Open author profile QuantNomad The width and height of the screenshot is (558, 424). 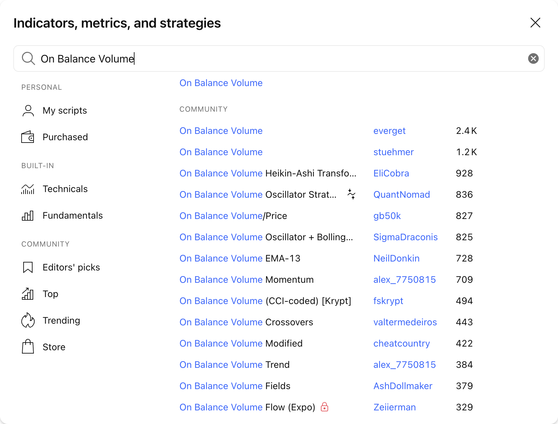pyautogui.click(x=402, y=194)
